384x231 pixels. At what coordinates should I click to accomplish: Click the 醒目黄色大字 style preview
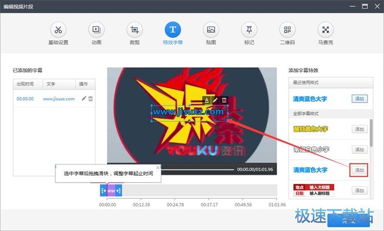[x=311, y=129]
